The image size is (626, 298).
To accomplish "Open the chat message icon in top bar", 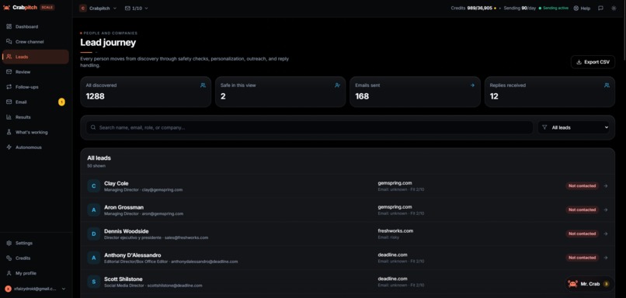I will (x=600, y=8).
